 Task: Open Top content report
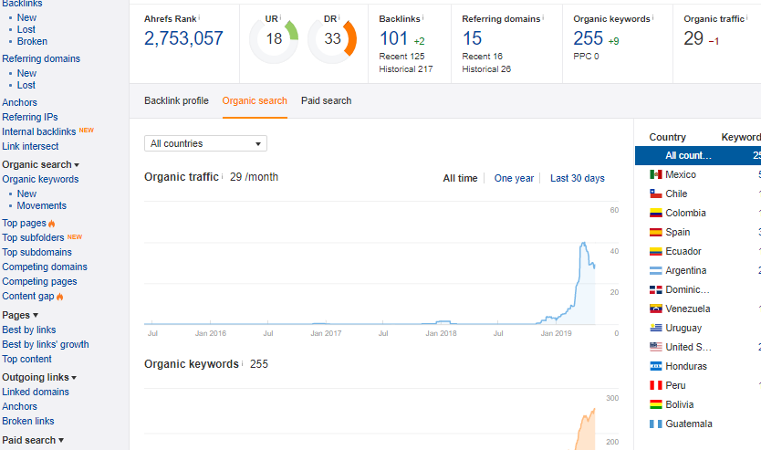26,359
